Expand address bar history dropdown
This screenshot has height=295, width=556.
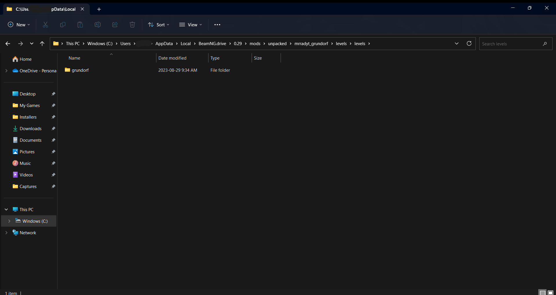[x=457, y=43]
